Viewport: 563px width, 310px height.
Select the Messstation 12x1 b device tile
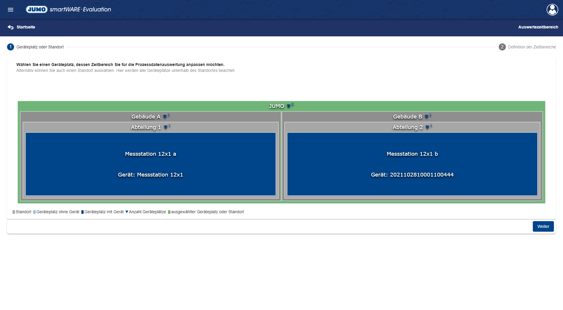tap(412, 164)
